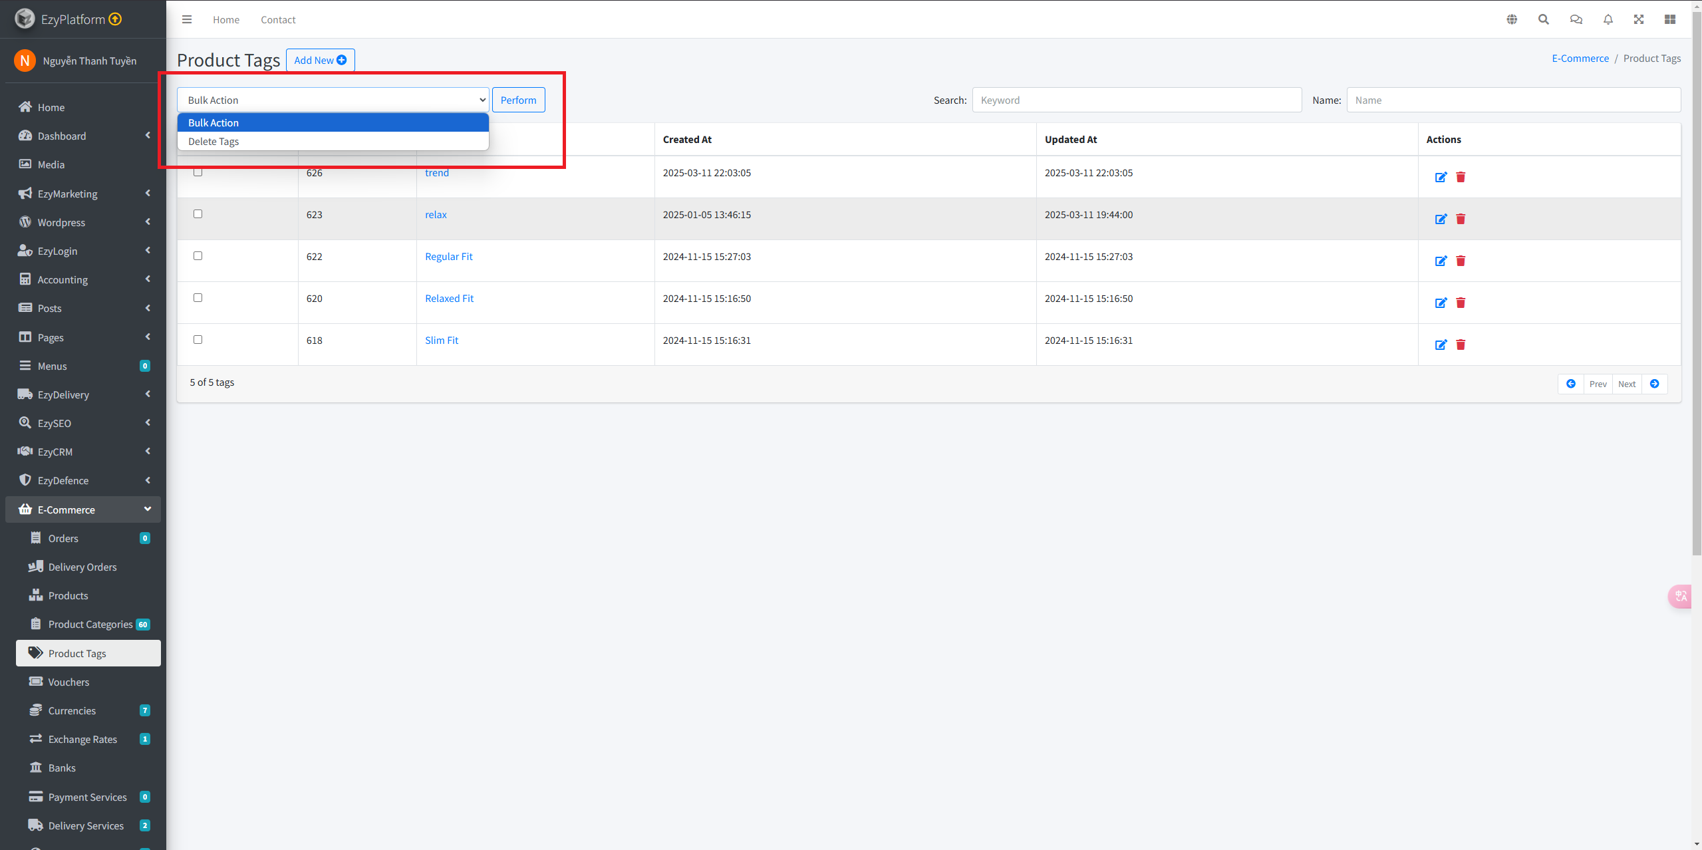1702x850 pixels.
Task: Edit the Relaxed Fit tag
Action: coord(1441,303)
